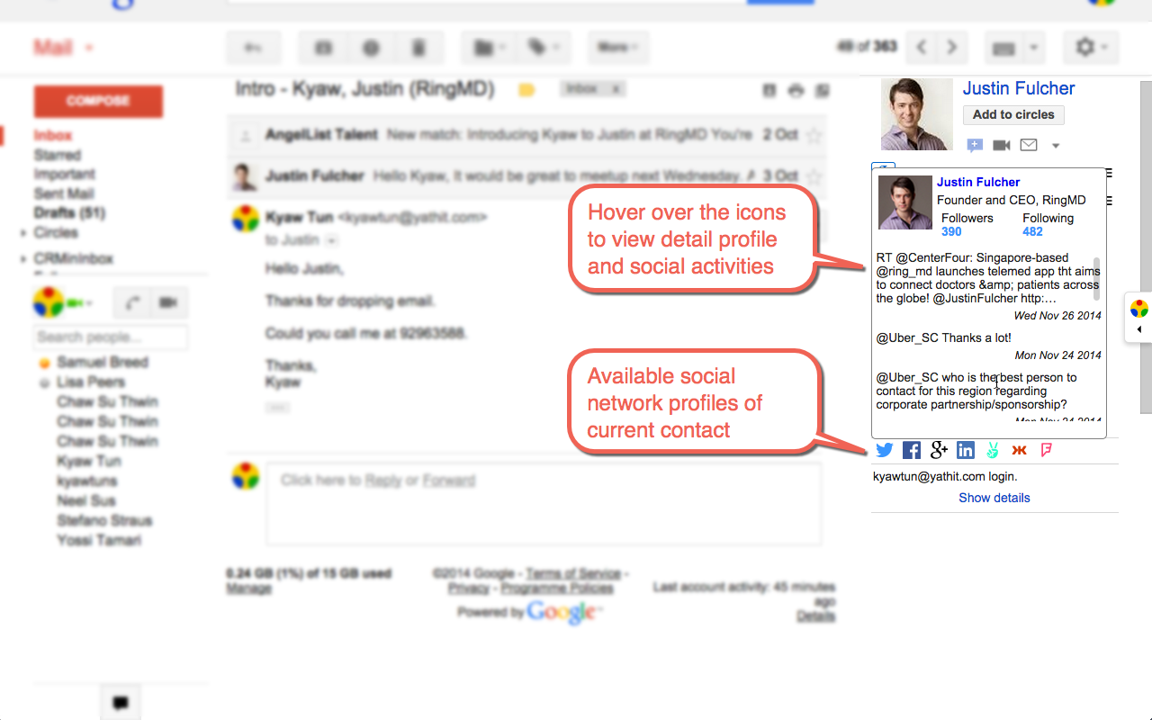Star the AngelList Talent message dated 2 Oct

[x=814, y=135]
